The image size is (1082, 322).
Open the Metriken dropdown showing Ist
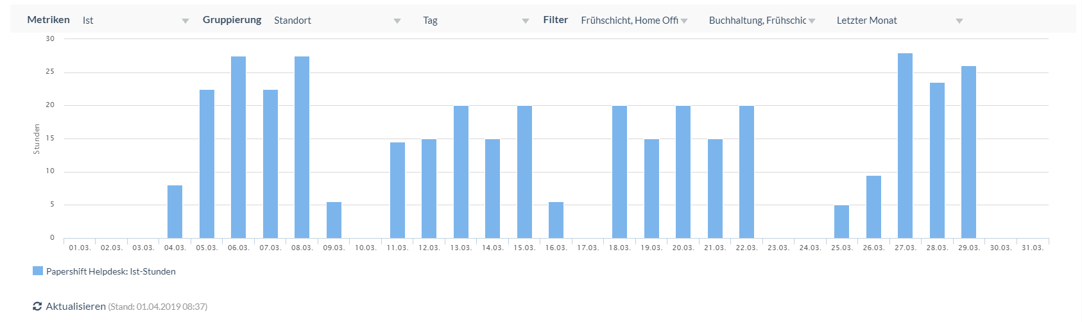point(135,21)
